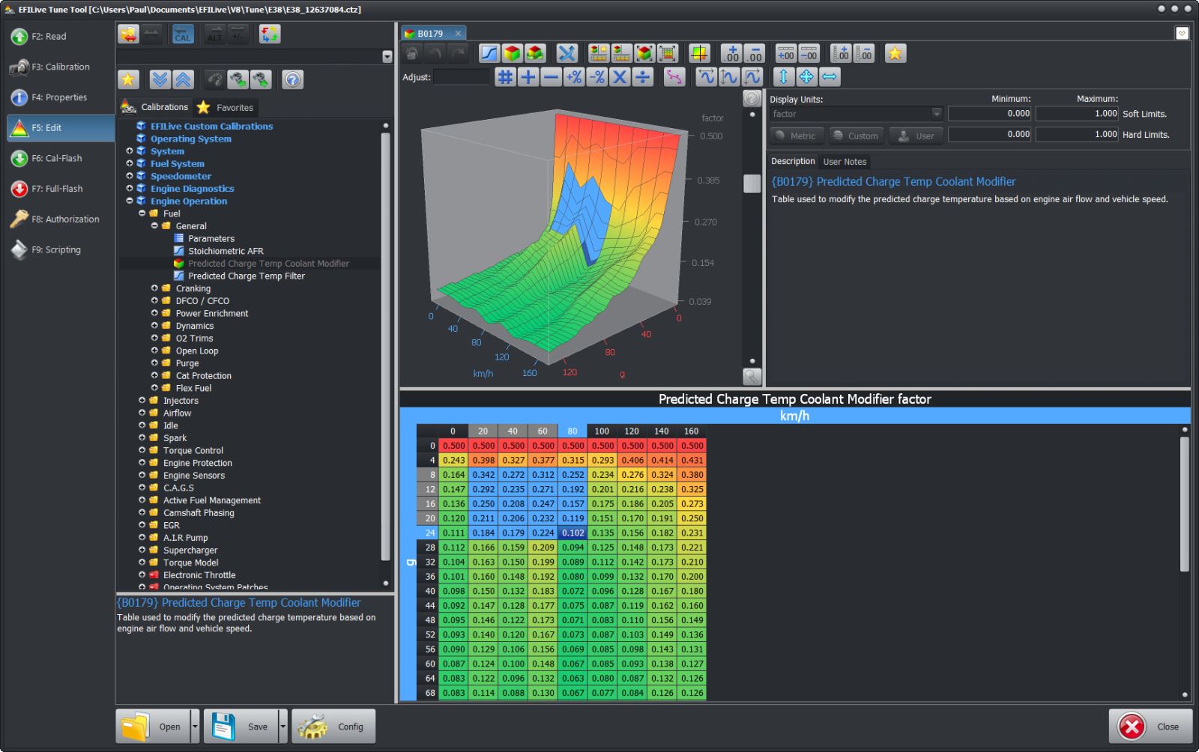Expand all tree nodes with down chevrons
Viewport: 1199px width, 752px height.
(x=160, y=79)
